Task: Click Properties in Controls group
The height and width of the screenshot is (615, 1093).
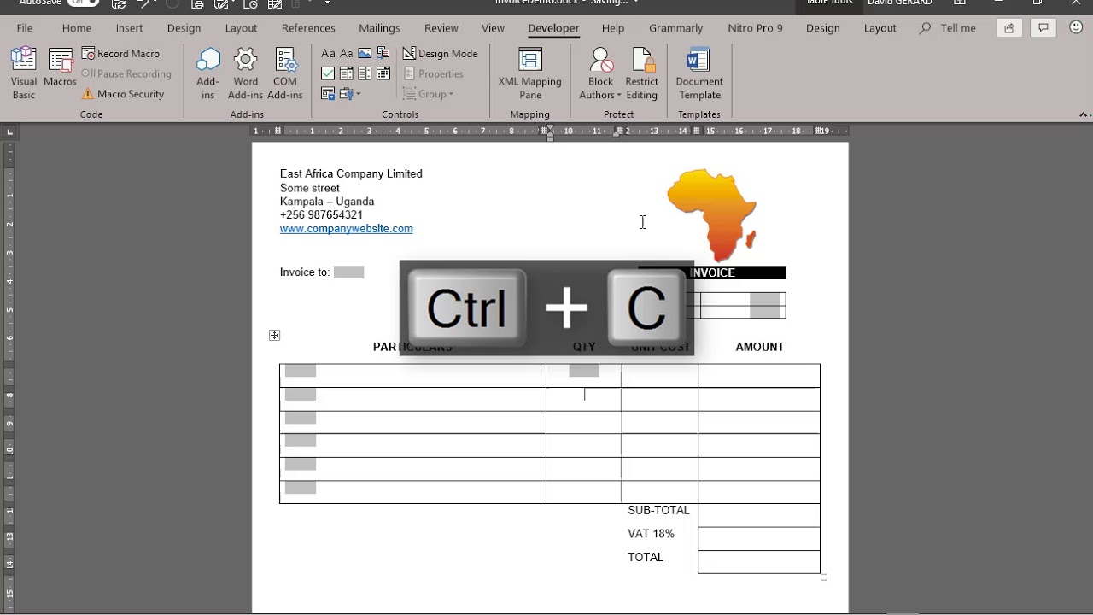Action: click(x=434, y=73)
